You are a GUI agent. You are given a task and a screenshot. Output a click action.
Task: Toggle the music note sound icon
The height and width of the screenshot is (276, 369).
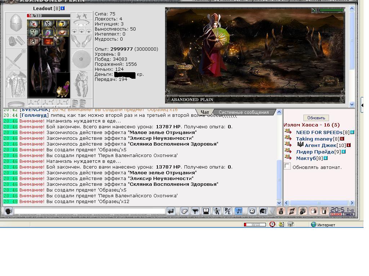coord(239,211)
